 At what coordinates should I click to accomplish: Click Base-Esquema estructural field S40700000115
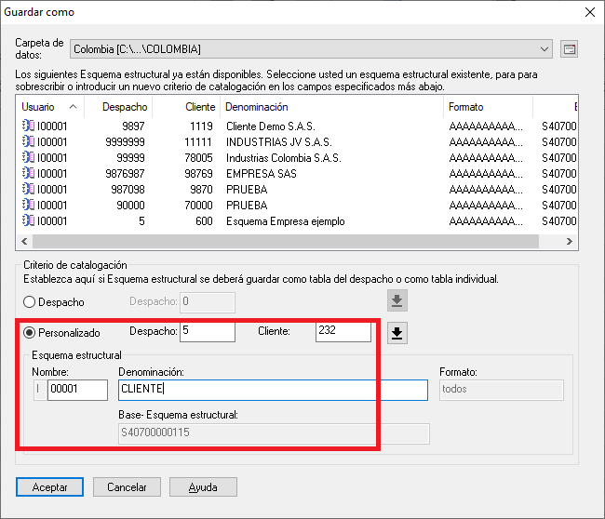[274, 433]
